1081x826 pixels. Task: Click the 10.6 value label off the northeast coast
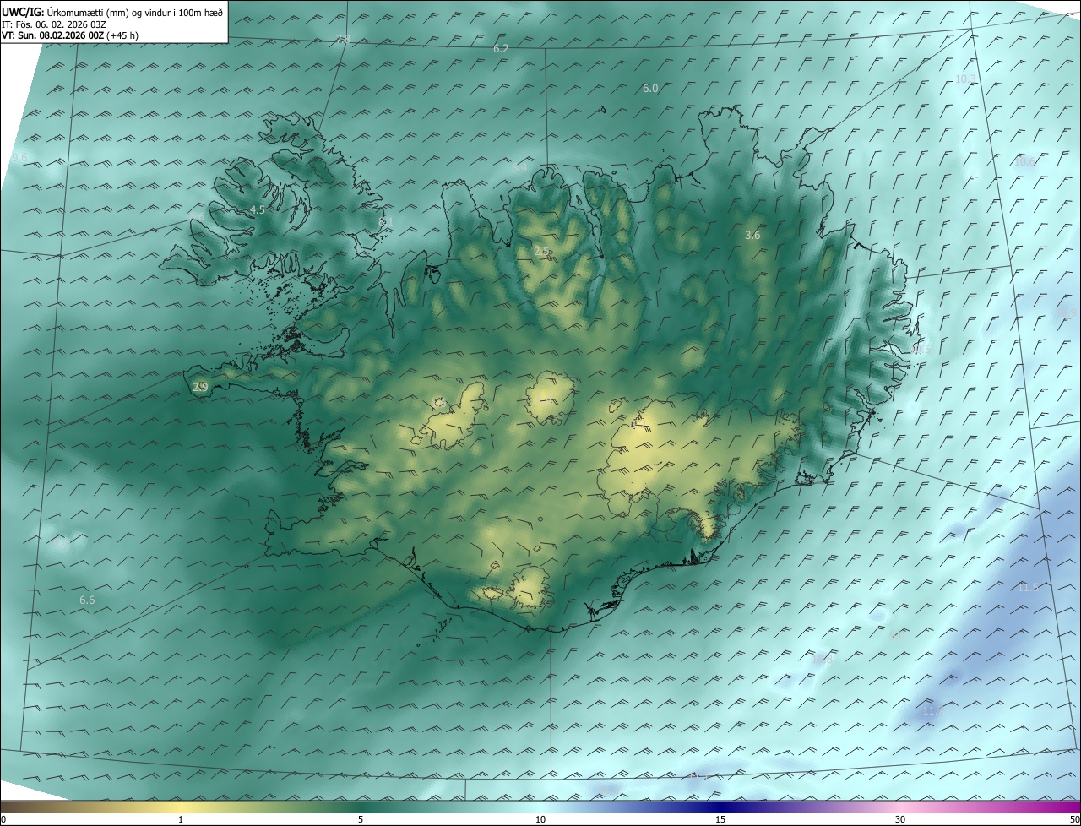[x=1025, y=161]
